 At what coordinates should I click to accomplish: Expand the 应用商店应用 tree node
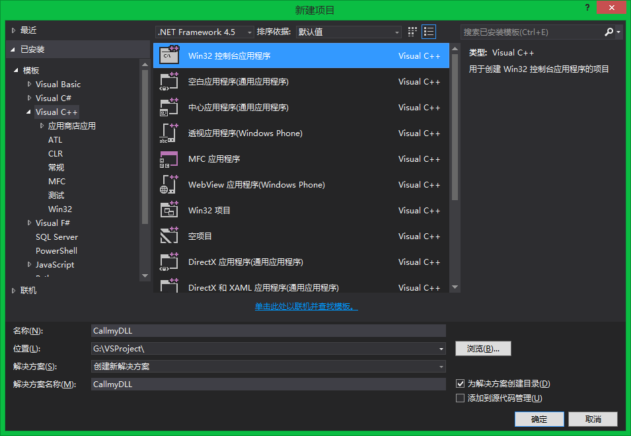point(42,126)
